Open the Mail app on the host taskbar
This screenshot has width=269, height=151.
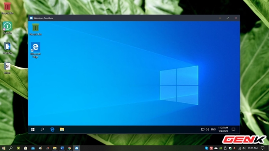(x=33, y=148)
